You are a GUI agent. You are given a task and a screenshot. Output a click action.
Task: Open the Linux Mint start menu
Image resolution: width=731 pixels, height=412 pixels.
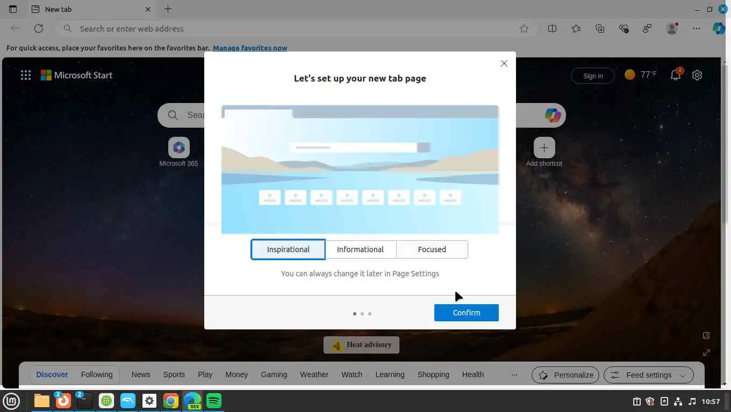click(x=11, y=401)
